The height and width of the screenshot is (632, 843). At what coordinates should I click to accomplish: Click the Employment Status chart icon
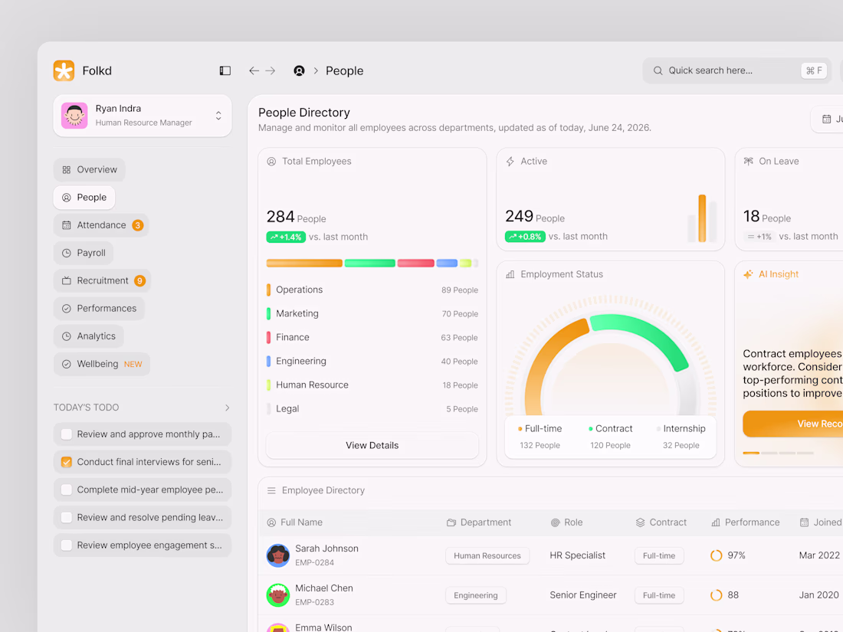pyautogui.click(x=510, y=274)
